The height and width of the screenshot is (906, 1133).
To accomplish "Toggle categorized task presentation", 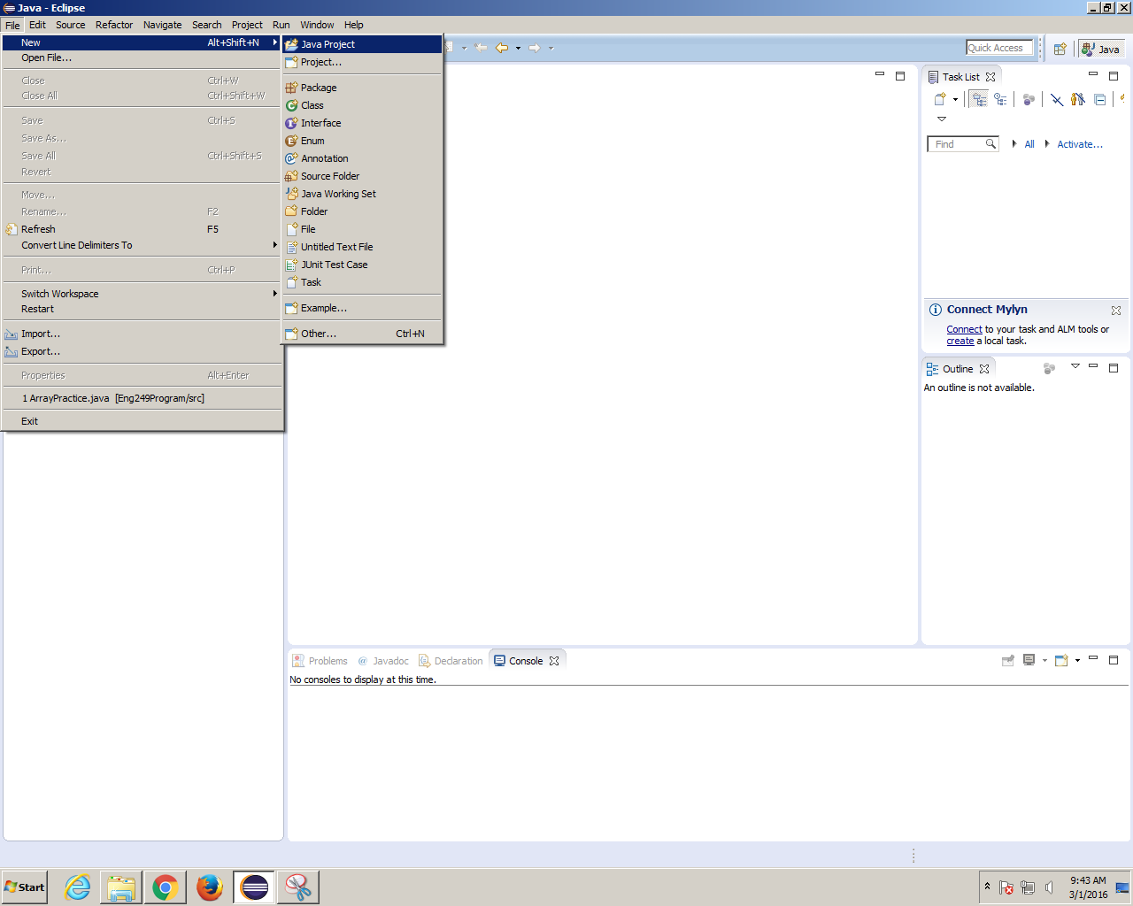I will point(978,99).
